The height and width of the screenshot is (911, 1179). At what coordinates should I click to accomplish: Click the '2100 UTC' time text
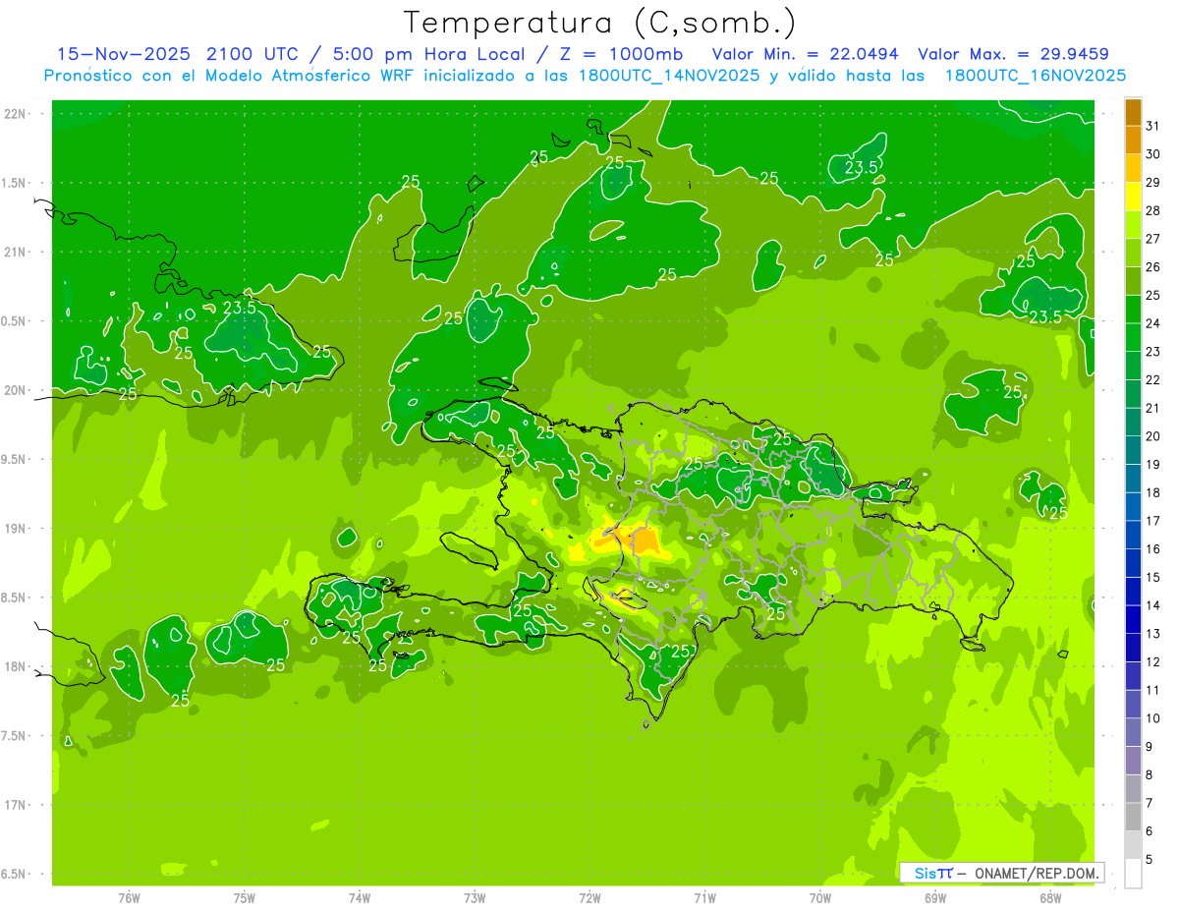[x=255, y=54]
